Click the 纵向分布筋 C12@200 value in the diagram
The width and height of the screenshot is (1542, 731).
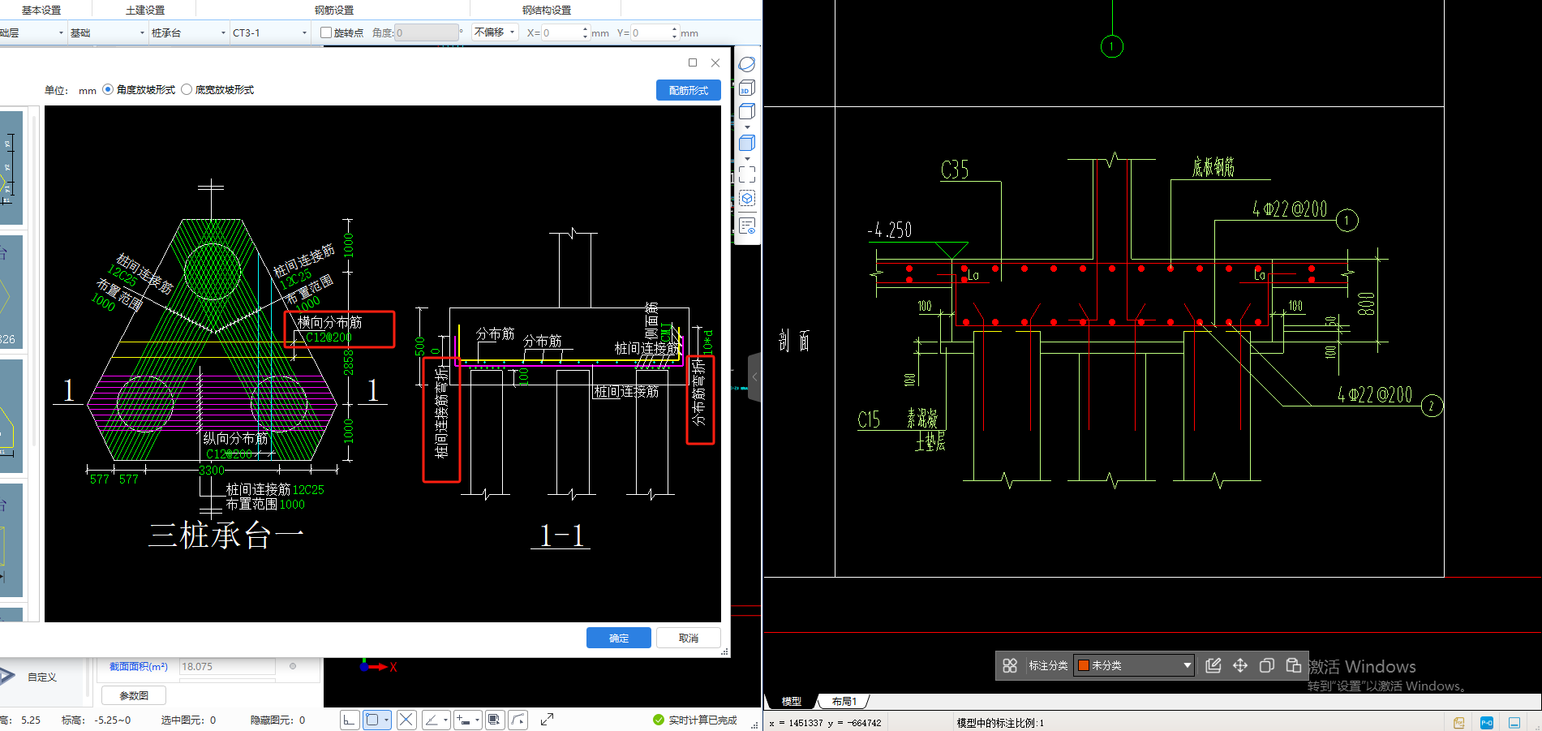[x=229, y=454]
